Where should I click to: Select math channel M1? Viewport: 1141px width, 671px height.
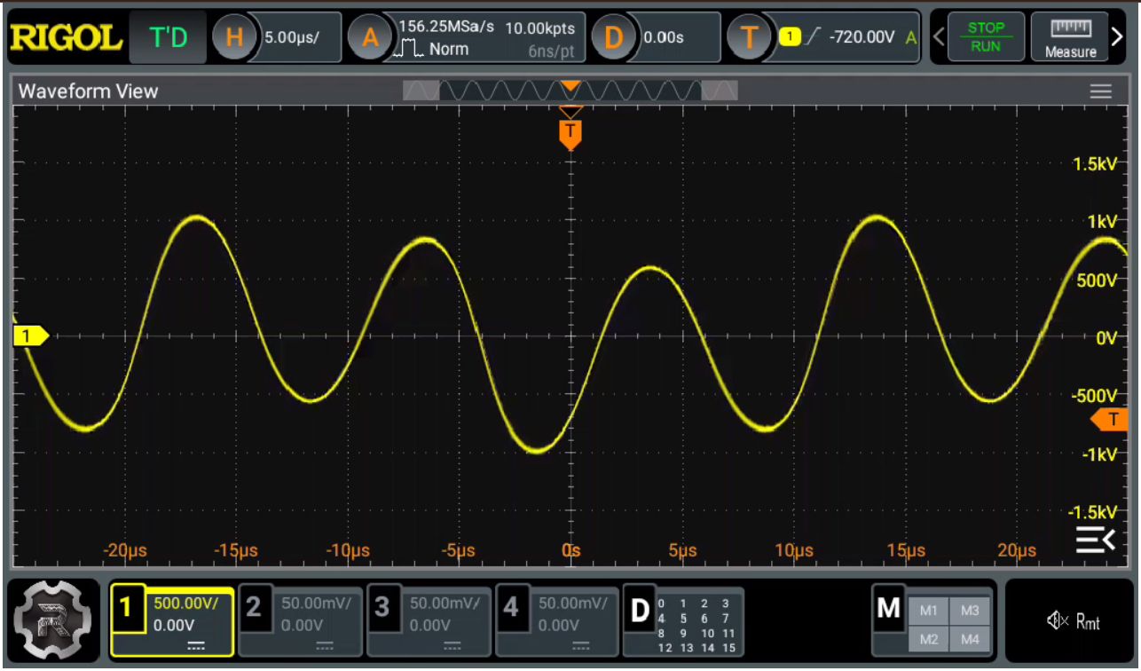pyautogui.click(x=928, y=612)
